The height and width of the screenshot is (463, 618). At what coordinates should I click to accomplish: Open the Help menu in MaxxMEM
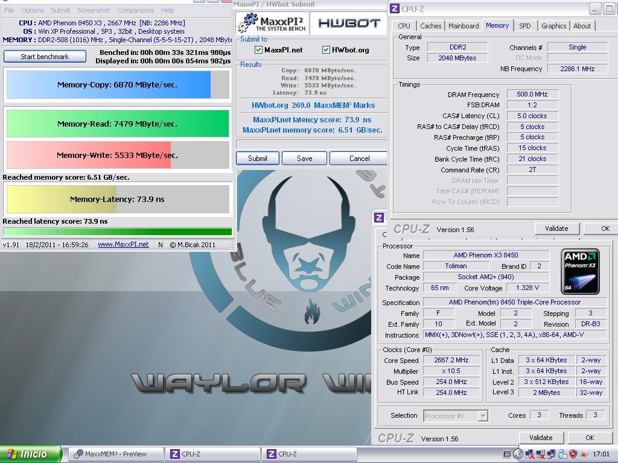[x=168, y=10]
